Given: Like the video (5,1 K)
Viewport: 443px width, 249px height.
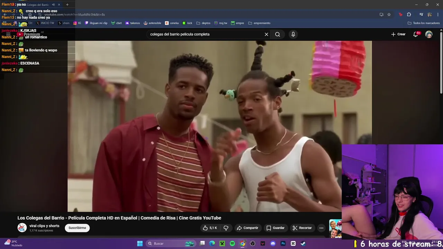Looking at the screenshot, I should [x=210, y=228].
